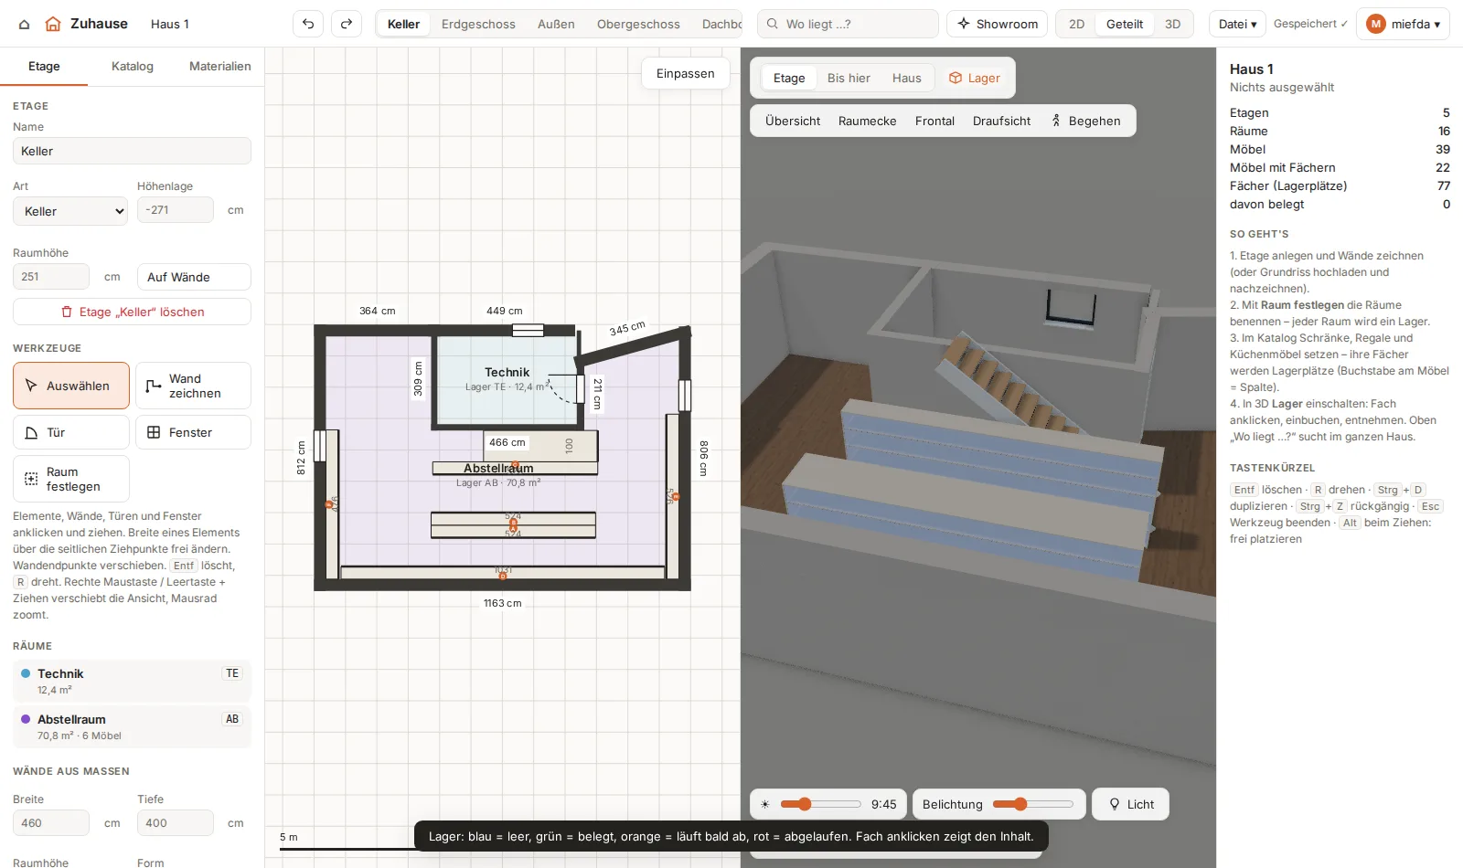The height and width of the screenshot is (868, 1463).
Task: Activate the Wand zeichnen tool
Action: 193,386
